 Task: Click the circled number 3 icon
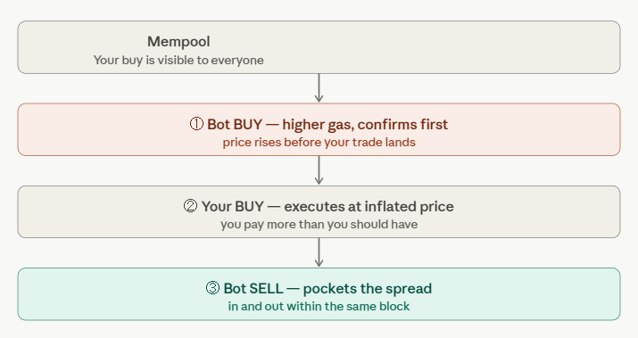tap(212, 288)
